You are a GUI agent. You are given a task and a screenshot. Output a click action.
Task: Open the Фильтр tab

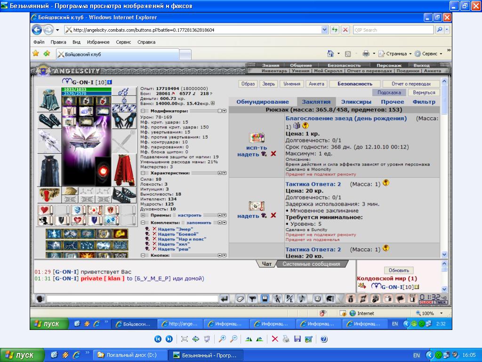[424, 102]
